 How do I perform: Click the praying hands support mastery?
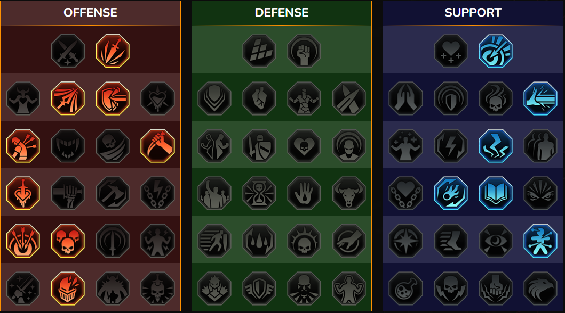(405, 98)
